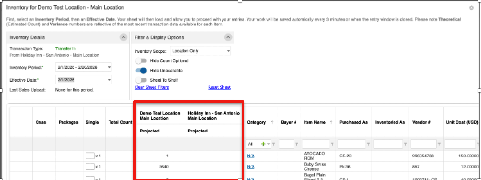Toggle the Hide Count Optional switch

coord(141,60)
